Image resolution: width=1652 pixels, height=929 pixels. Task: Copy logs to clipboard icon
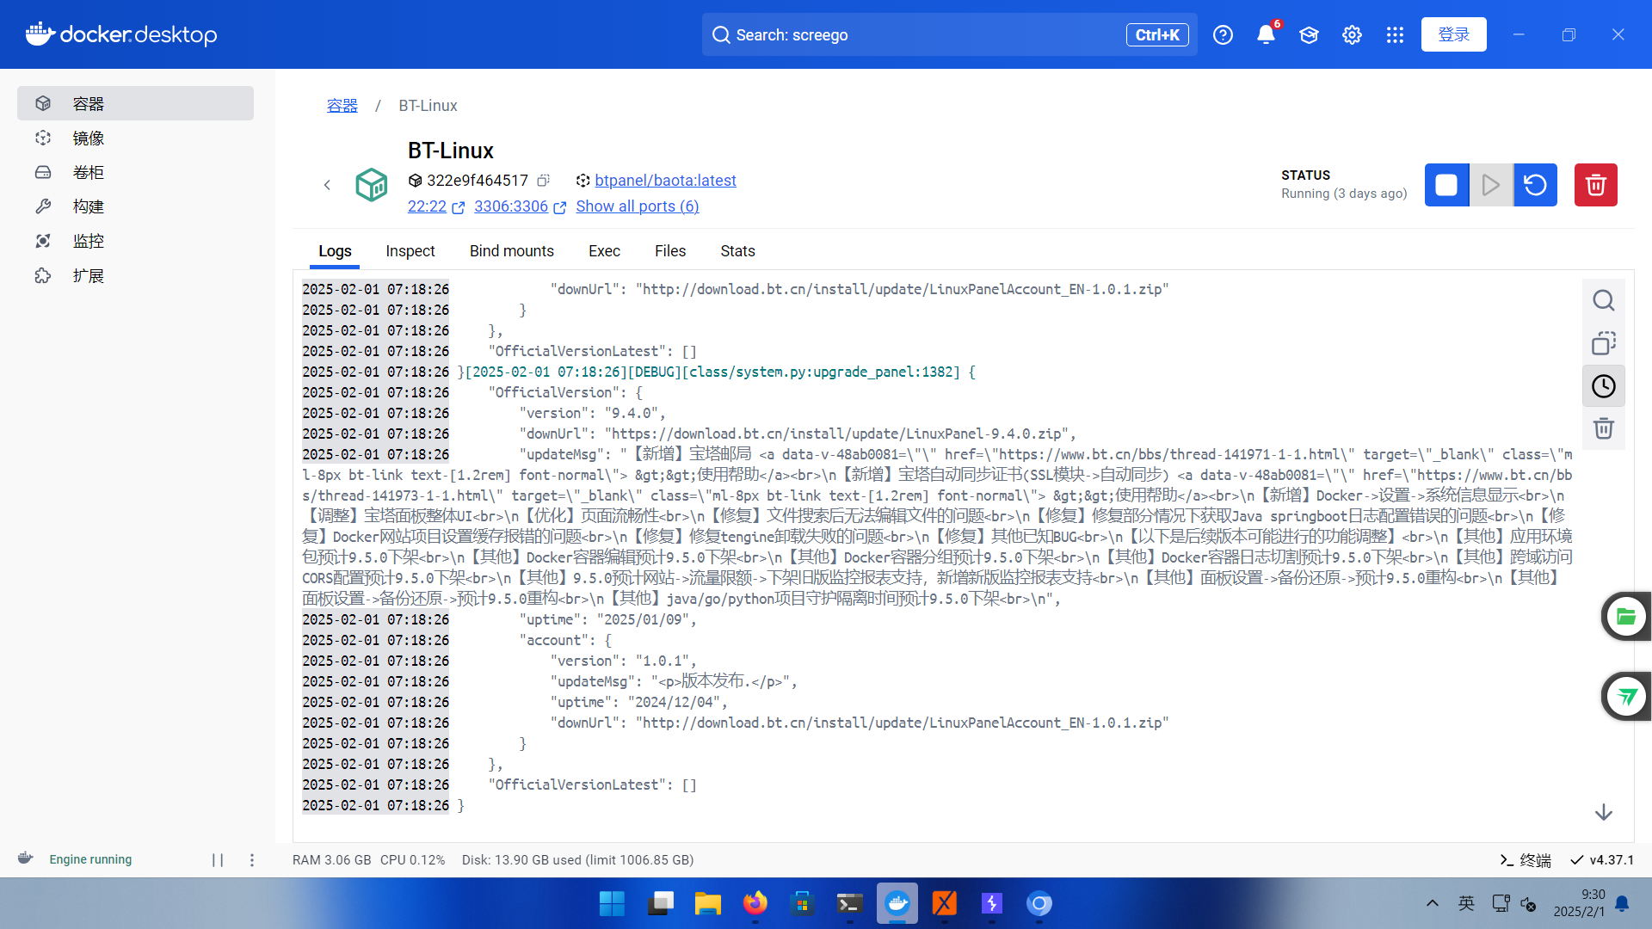pos(1603,343)
